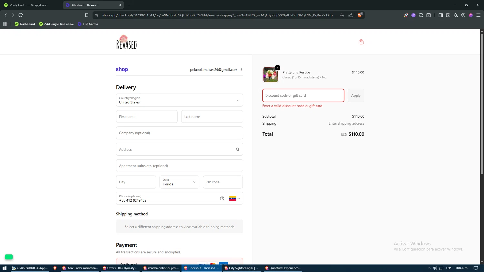484x272 pixels.
Task: Click the ReVased logo
Action: pos(127,42)
